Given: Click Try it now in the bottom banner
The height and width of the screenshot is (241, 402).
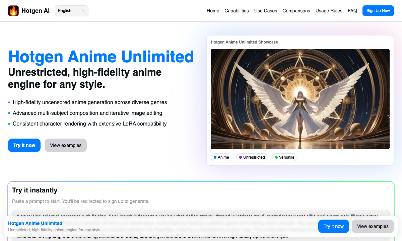Looking at the screenshot, I should pos(333,226).
